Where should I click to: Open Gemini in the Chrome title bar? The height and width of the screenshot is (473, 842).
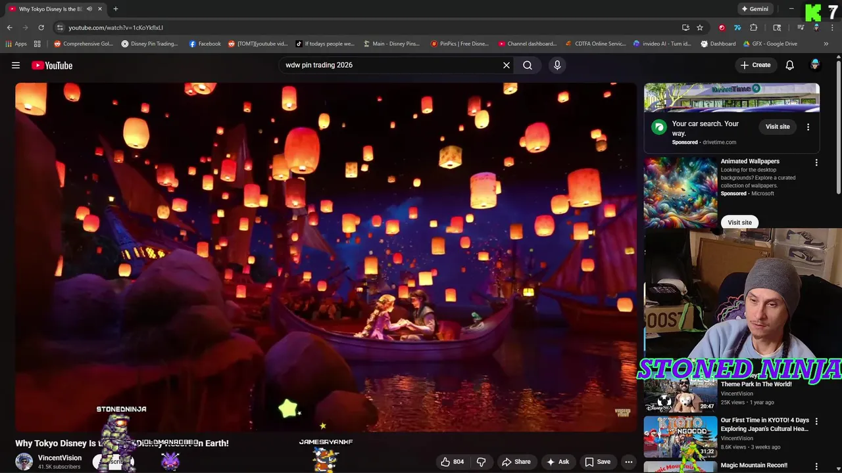(755, 9)
